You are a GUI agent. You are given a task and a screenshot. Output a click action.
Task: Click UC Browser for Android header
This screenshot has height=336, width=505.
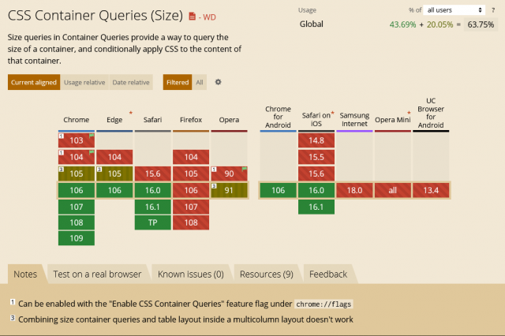pos(431,113)
